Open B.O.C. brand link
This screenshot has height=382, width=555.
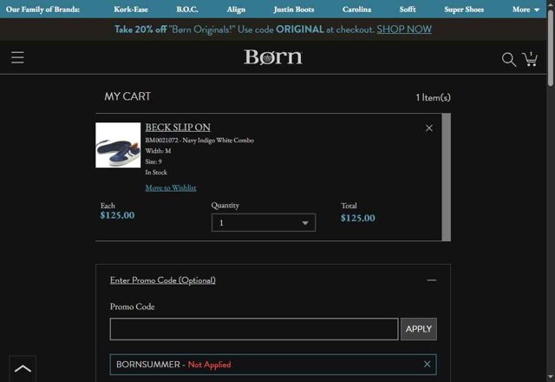pyautogui.click(x=187, y=10)
